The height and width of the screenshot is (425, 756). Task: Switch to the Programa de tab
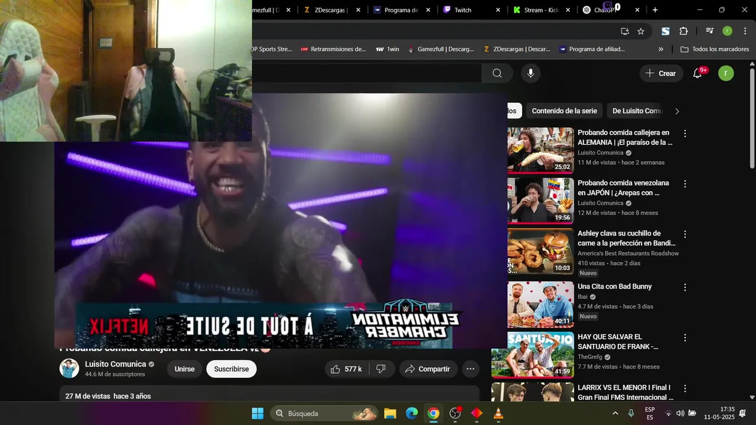401,10
